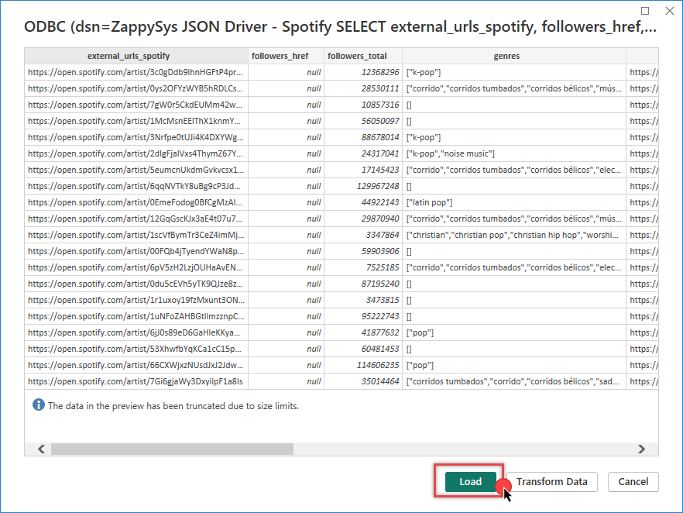
Task: Select the URL cell starting artist/1r1uxoy19fz
Action: (x=136, y=300)
